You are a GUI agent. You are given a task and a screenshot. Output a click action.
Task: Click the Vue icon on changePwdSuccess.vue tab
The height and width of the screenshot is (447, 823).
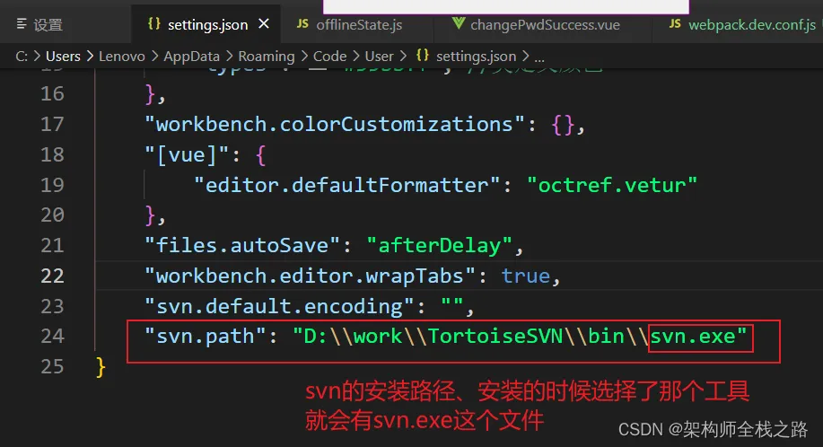click(x=459, y=23)
